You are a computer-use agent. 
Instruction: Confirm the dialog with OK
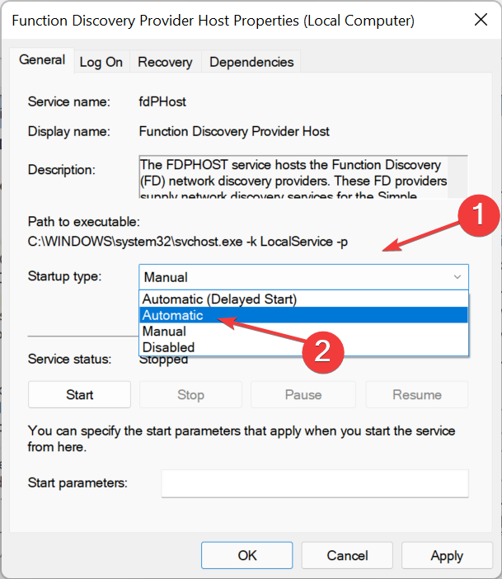pyautogui.click(x=247, y=556)
